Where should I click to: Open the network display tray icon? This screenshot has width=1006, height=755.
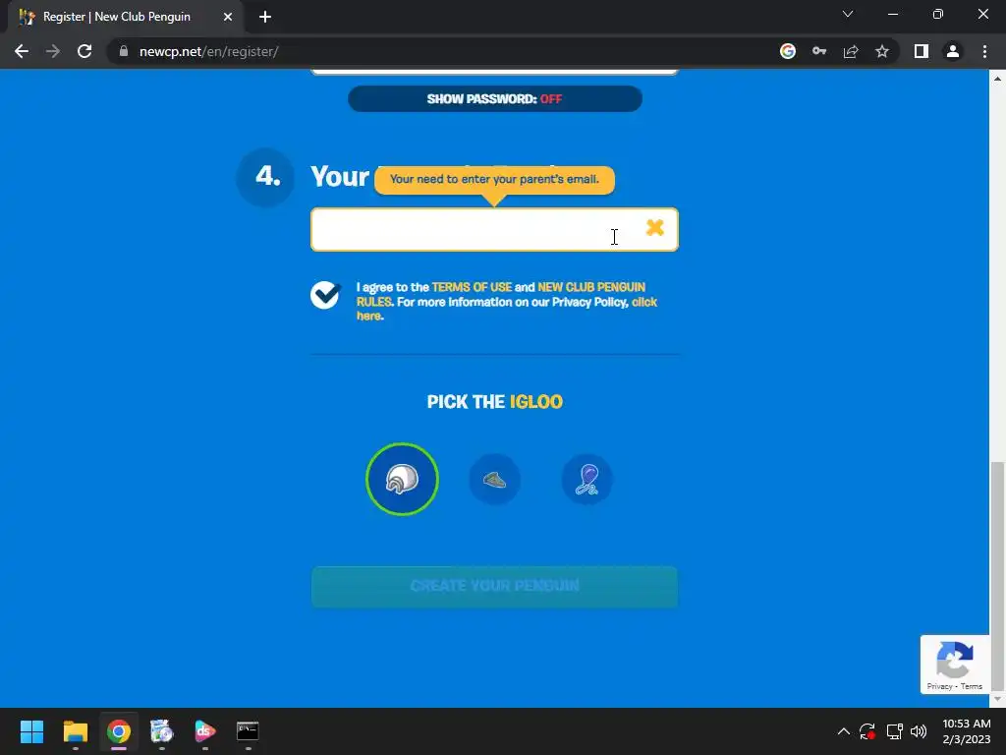pos(894,731)
